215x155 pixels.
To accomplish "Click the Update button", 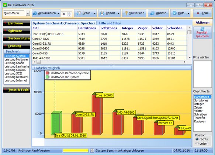I will point(158,13).
